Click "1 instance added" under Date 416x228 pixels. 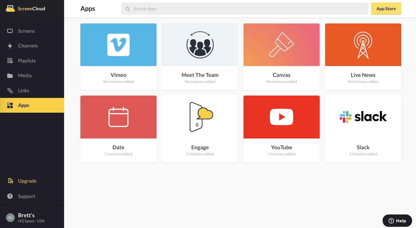(x=118, y=154)
